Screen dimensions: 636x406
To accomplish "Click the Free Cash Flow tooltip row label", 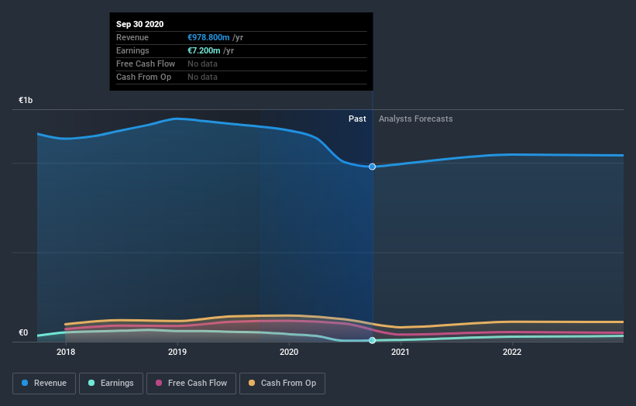I will [x=146, y=64].
